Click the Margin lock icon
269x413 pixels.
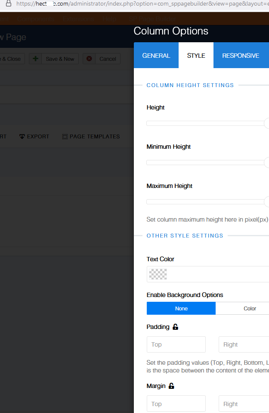171,386
